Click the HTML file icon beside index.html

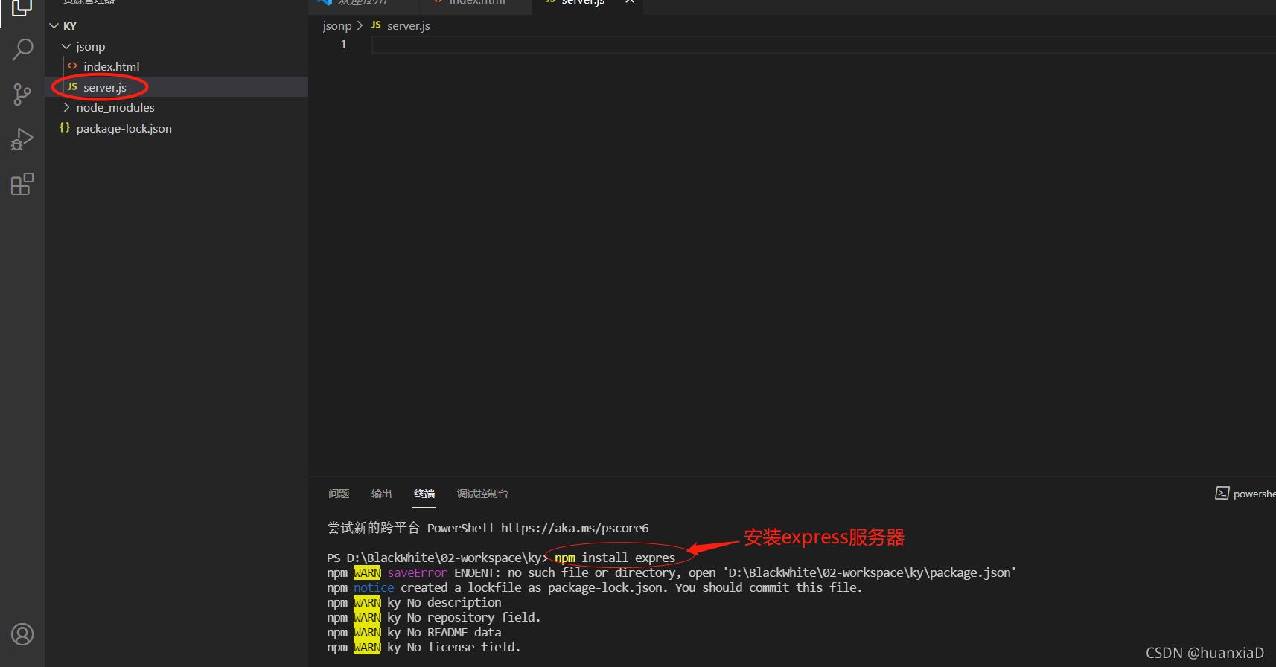pos(72,66)
